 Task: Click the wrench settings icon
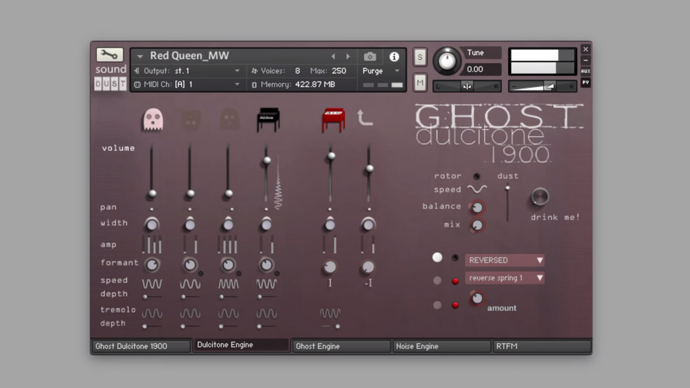click(109, 55)
